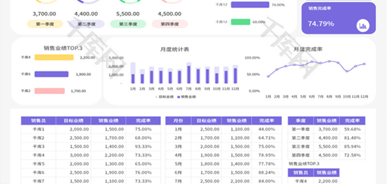Screen dimensions: 387x184
Task: Select the purple 第二季度 pill label
Action: [x=87, y=24]
